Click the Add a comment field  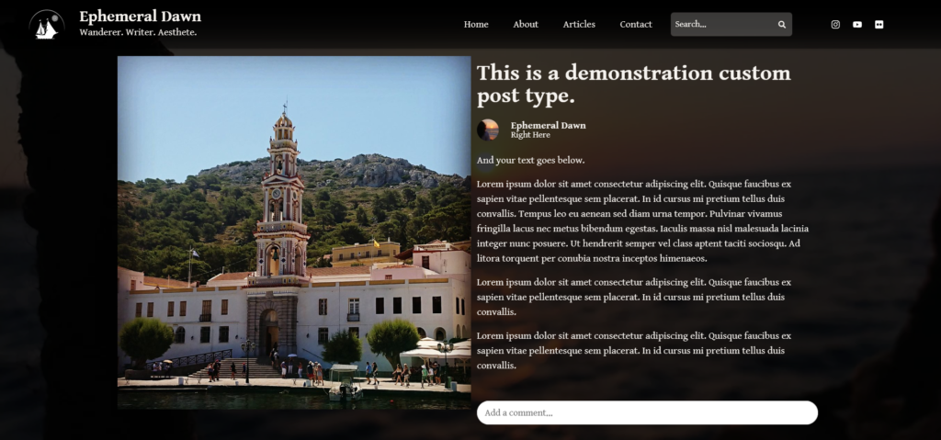[x=647, y=413]
